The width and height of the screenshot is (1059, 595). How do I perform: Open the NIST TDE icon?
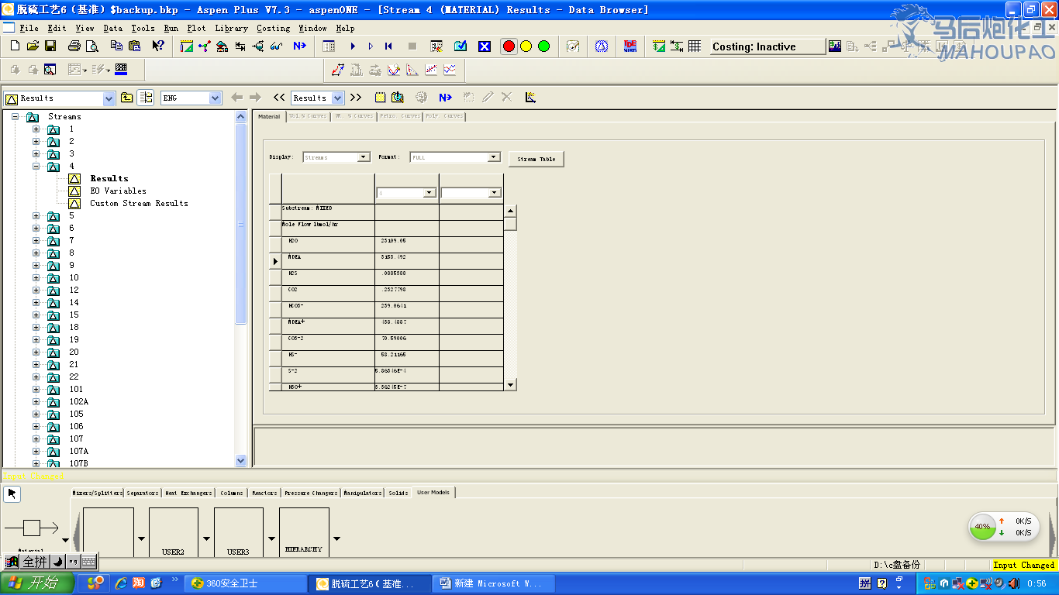tap(630, 46)
